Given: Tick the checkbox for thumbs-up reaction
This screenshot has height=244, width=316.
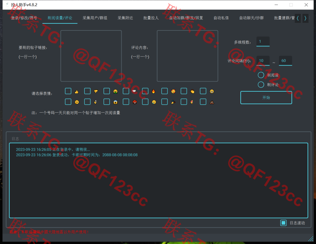Looking at the screenshot, I should (x=68, y=91).
